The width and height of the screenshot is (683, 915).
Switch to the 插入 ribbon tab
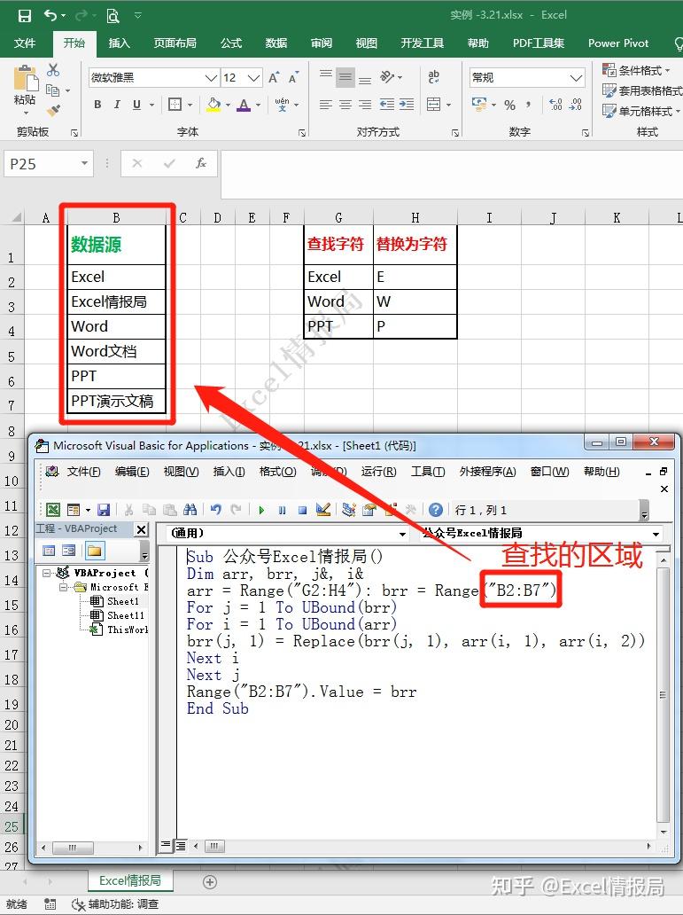point(119,43)
